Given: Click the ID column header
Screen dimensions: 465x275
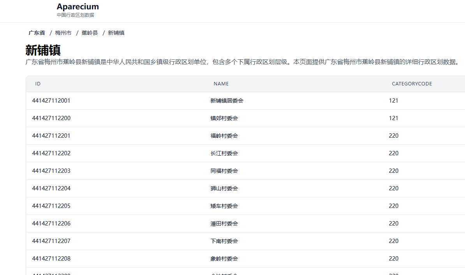Looking at the screenshot, I should coord(38,84).
